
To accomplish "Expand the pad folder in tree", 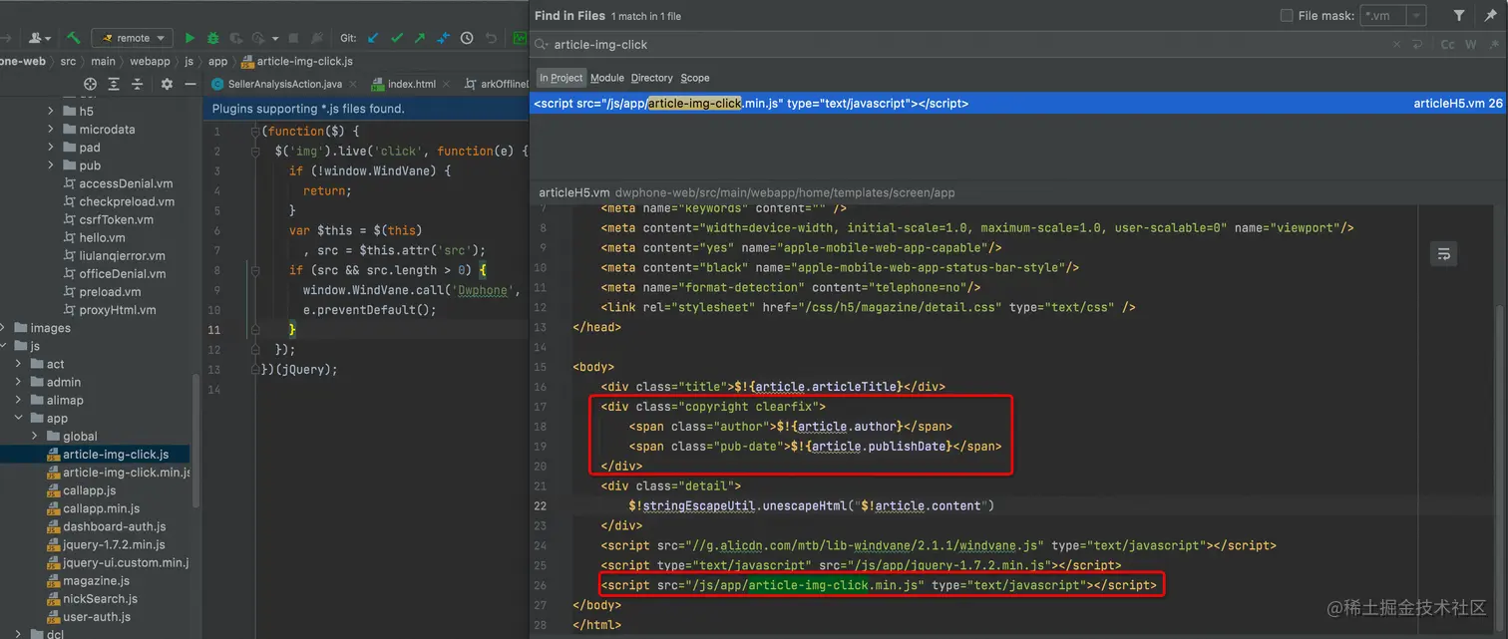I will click(x=51, y=148).
